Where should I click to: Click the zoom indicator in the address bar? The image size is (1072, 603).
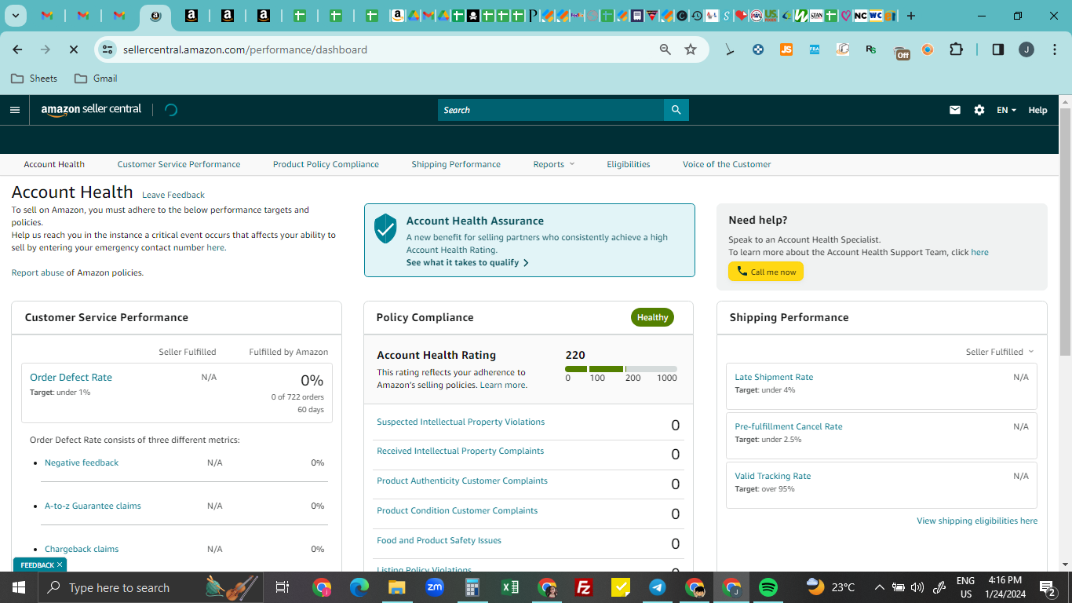tap(665, 49)
